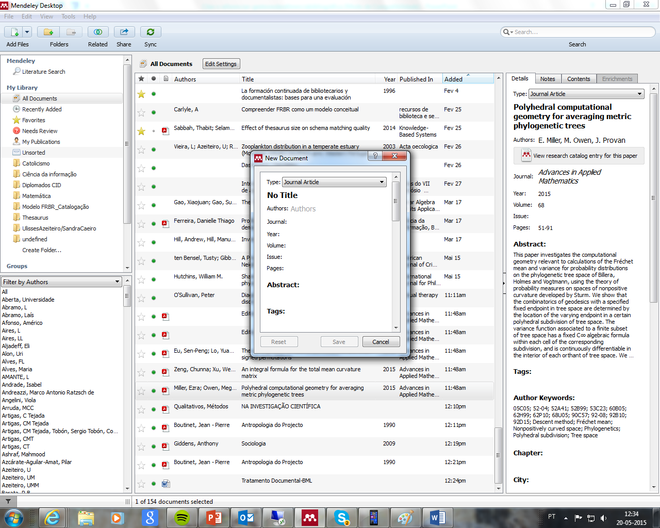Toggle favorite star for Vieira, L row
The width and height of the screenshot is (660, 528).
141,150
